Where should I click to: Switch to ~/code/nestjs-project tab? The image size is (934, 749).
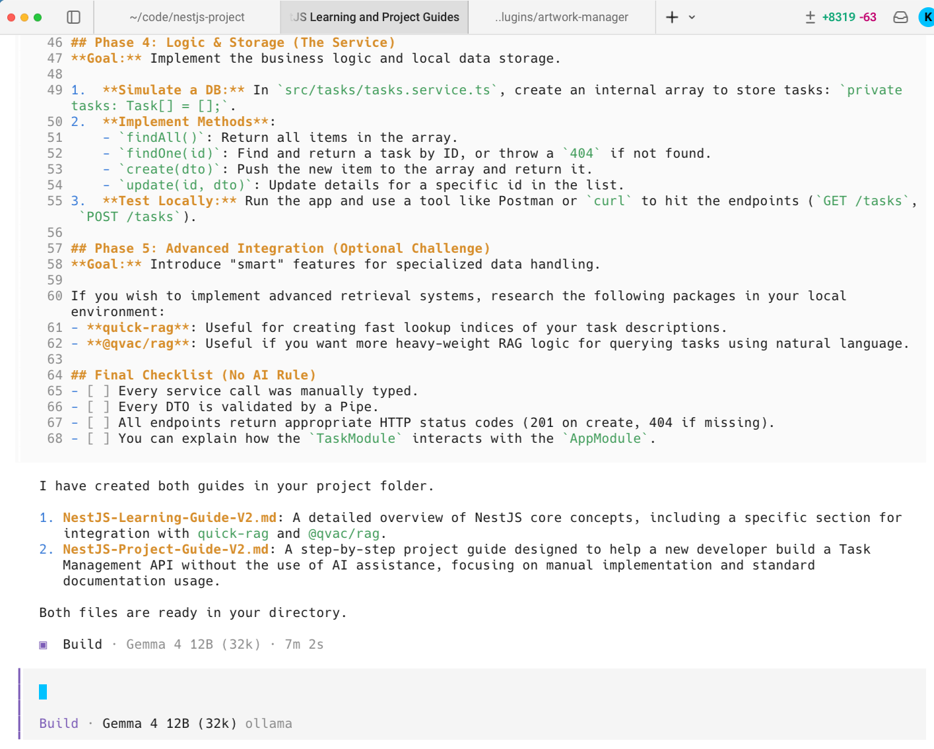click(x=187, y=17)
